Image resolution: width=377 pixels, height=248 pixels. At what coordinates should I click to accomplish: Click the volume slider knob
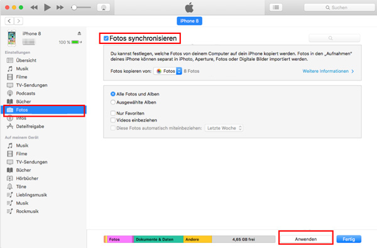(x=74, y=8)
